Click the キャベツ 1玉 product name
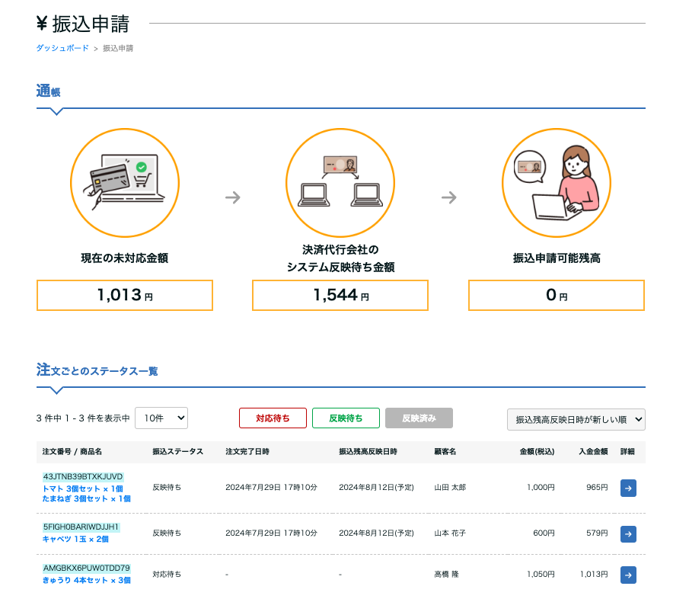Viewport: 689px width, 615px height. click(75, 539)
